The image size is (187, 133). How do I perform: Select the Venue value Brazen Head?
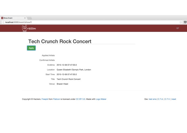coord(62,84)
